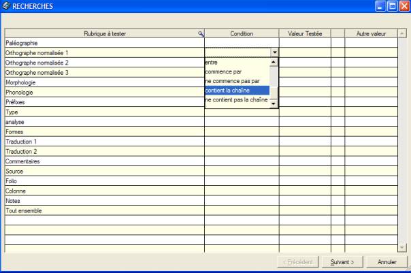Click the 'Condition' column header
Image resolution: width=411 pixels, height=273 pixels.
tap(242, 33)
